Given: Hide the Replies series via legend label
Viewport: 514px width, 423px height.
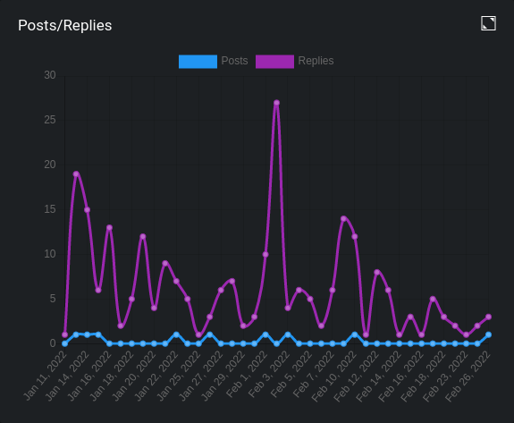Looking at the screenshot, I should pos(316,61).
